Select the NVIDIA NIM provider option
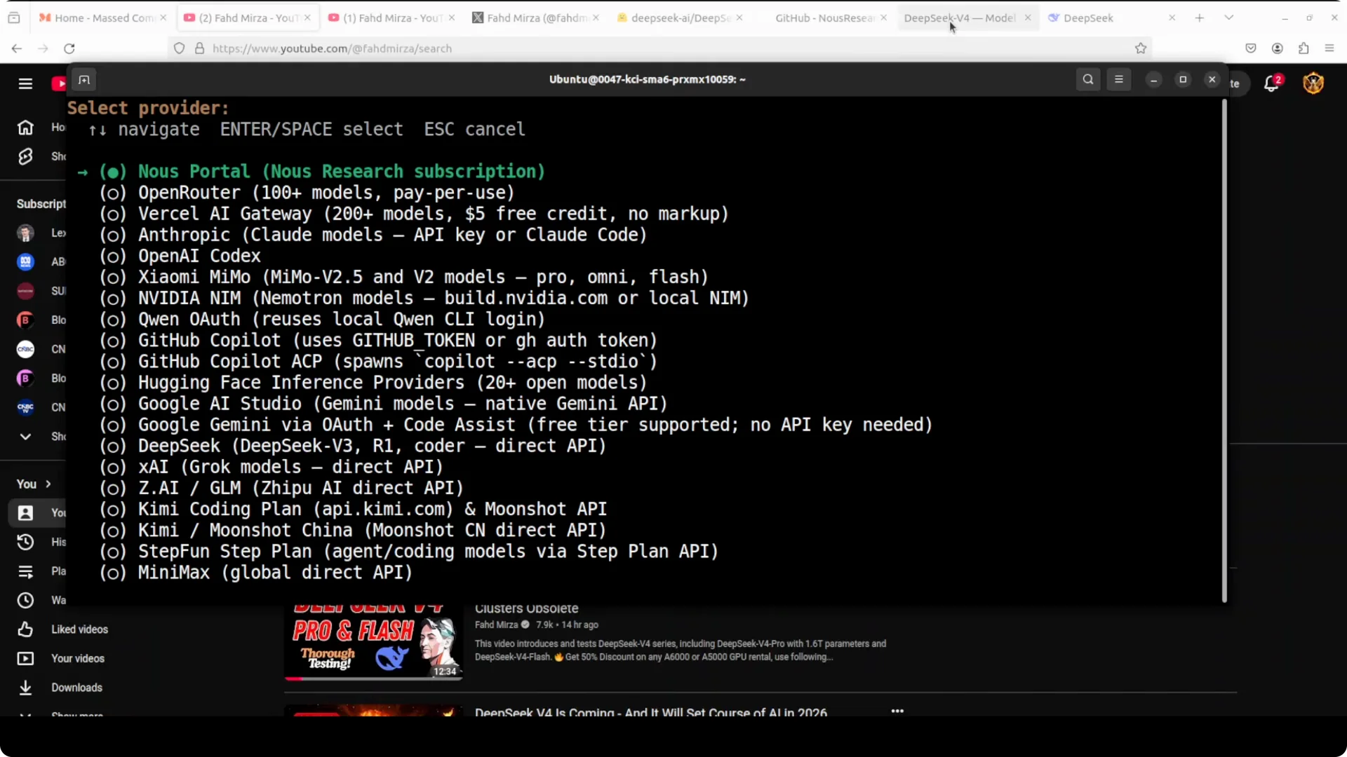The height and width of the screenshot is (757, 1347). tap(424, 298)
